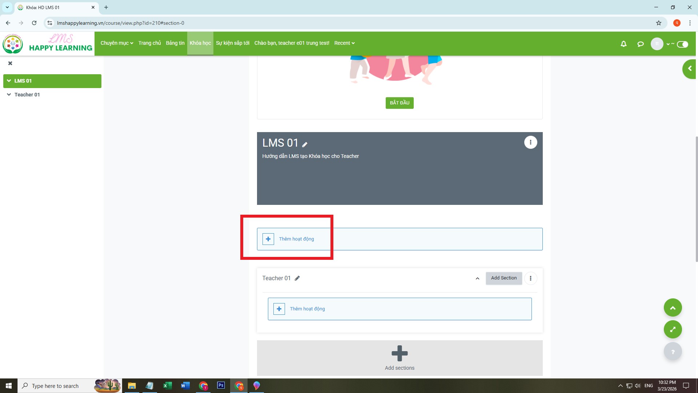Click the Add Section button
Image resolution: width=698 pixels, height=393 pixels.
coord(504,278)
